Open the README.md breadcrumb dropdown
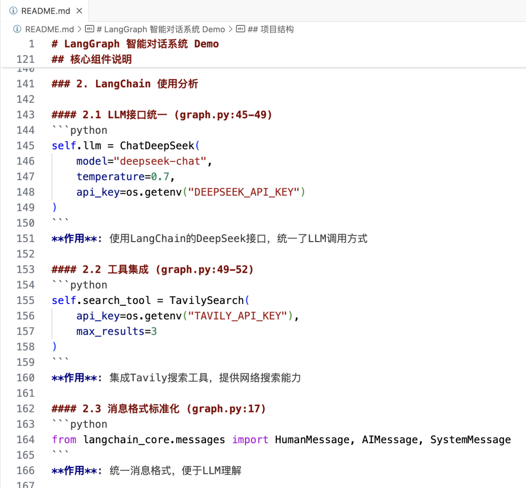Image resolution: width=526 pixels, height=488 pixels. click(x=49, y=29)
